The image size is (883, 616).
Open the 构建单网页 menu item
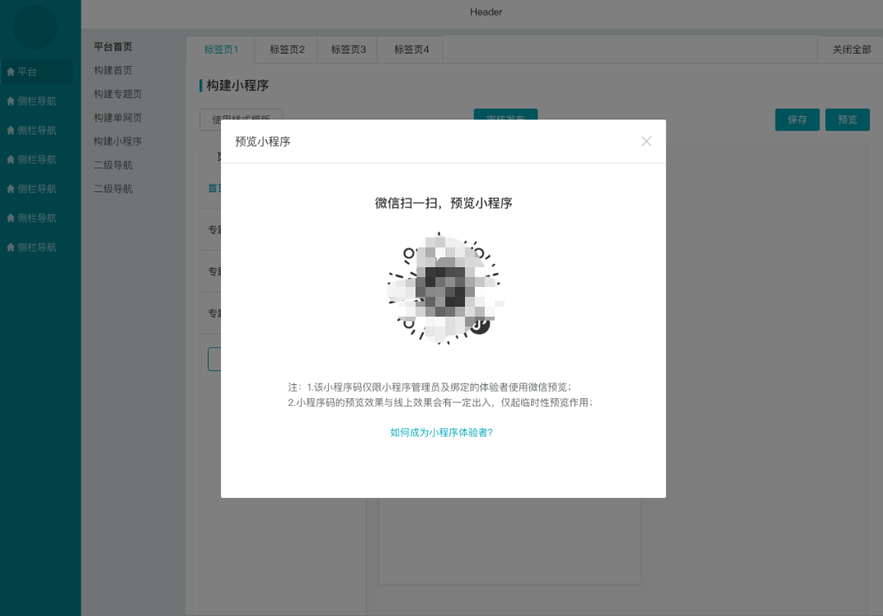[x=118, y=118]
